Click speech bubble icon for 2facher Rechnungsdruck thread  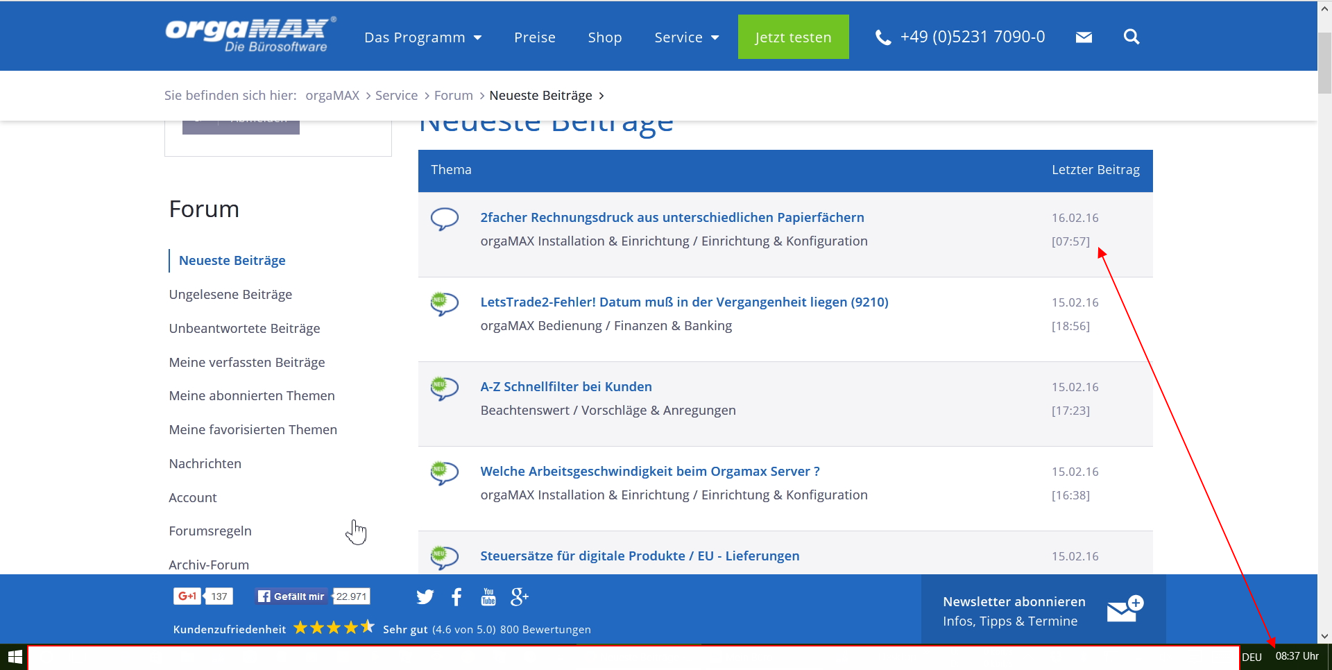click(445, 218)
